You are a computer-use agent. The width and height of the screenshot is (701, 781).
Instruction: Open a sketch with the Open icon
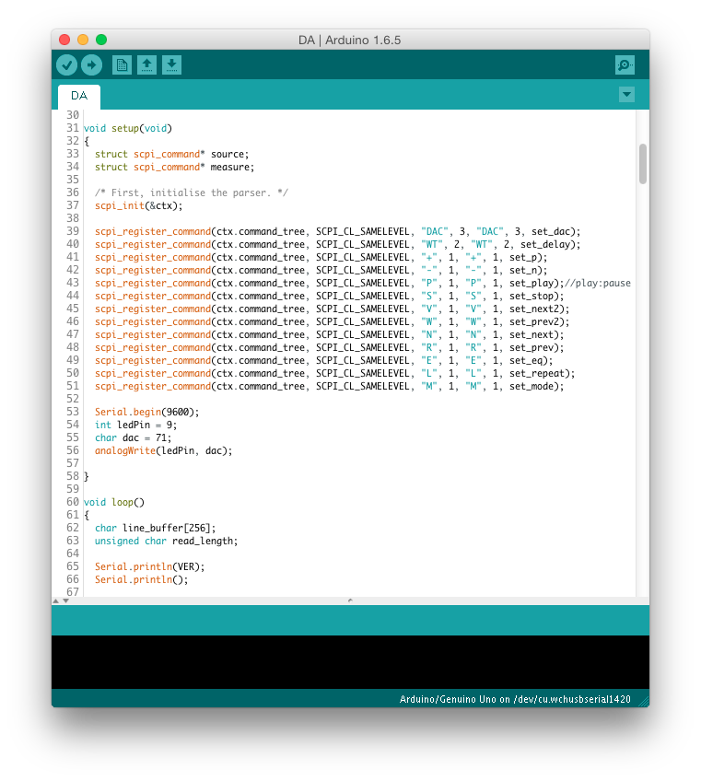click(x=146, y=64)
